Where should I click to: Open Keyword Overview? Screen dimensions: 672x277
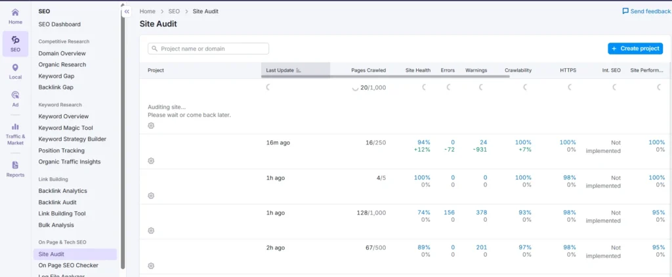click(64, 117)
